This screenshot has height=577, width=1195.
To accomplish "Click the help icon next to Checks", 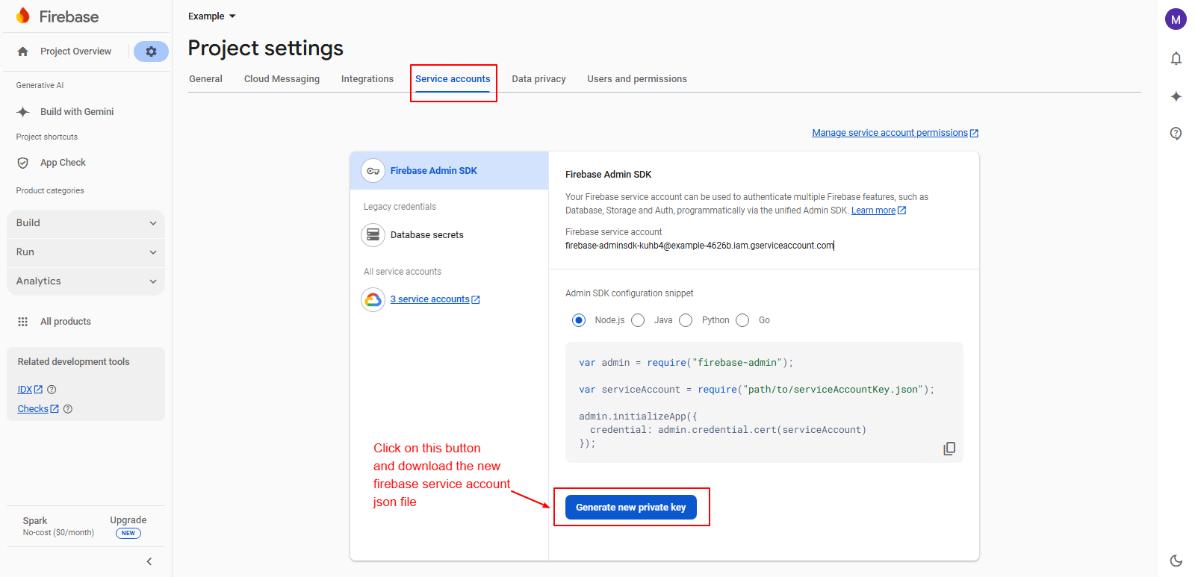I will (x=68, y=409).
